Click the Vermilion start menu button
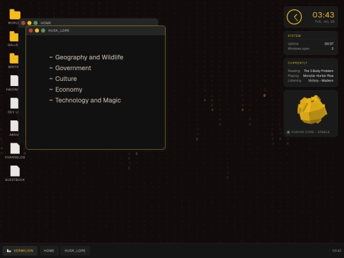 20,250
